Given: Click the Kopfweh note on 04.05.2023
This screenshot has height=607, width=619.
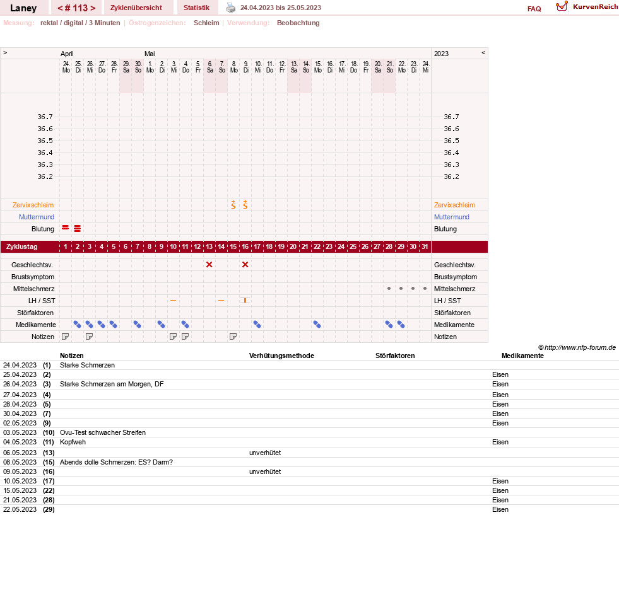Looking at the screenshot, I should 73,442.
